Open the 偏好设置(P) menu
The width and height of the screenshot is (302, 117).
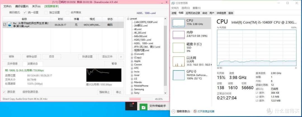22,6
